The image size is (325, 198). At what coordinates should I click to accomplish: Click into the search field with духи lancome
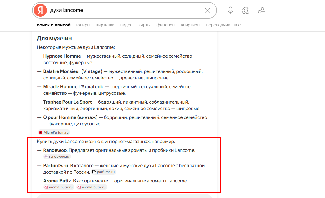[124, 11]
